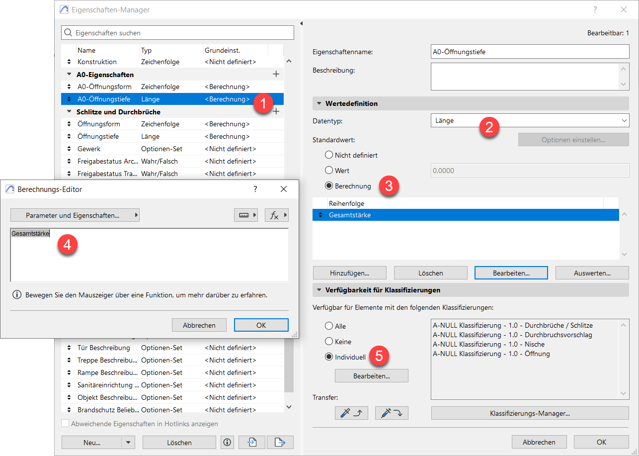Click OK in the Eigenschaften-Manager
Viewport: 639px width, 456px height.
[x=601, y=442]
